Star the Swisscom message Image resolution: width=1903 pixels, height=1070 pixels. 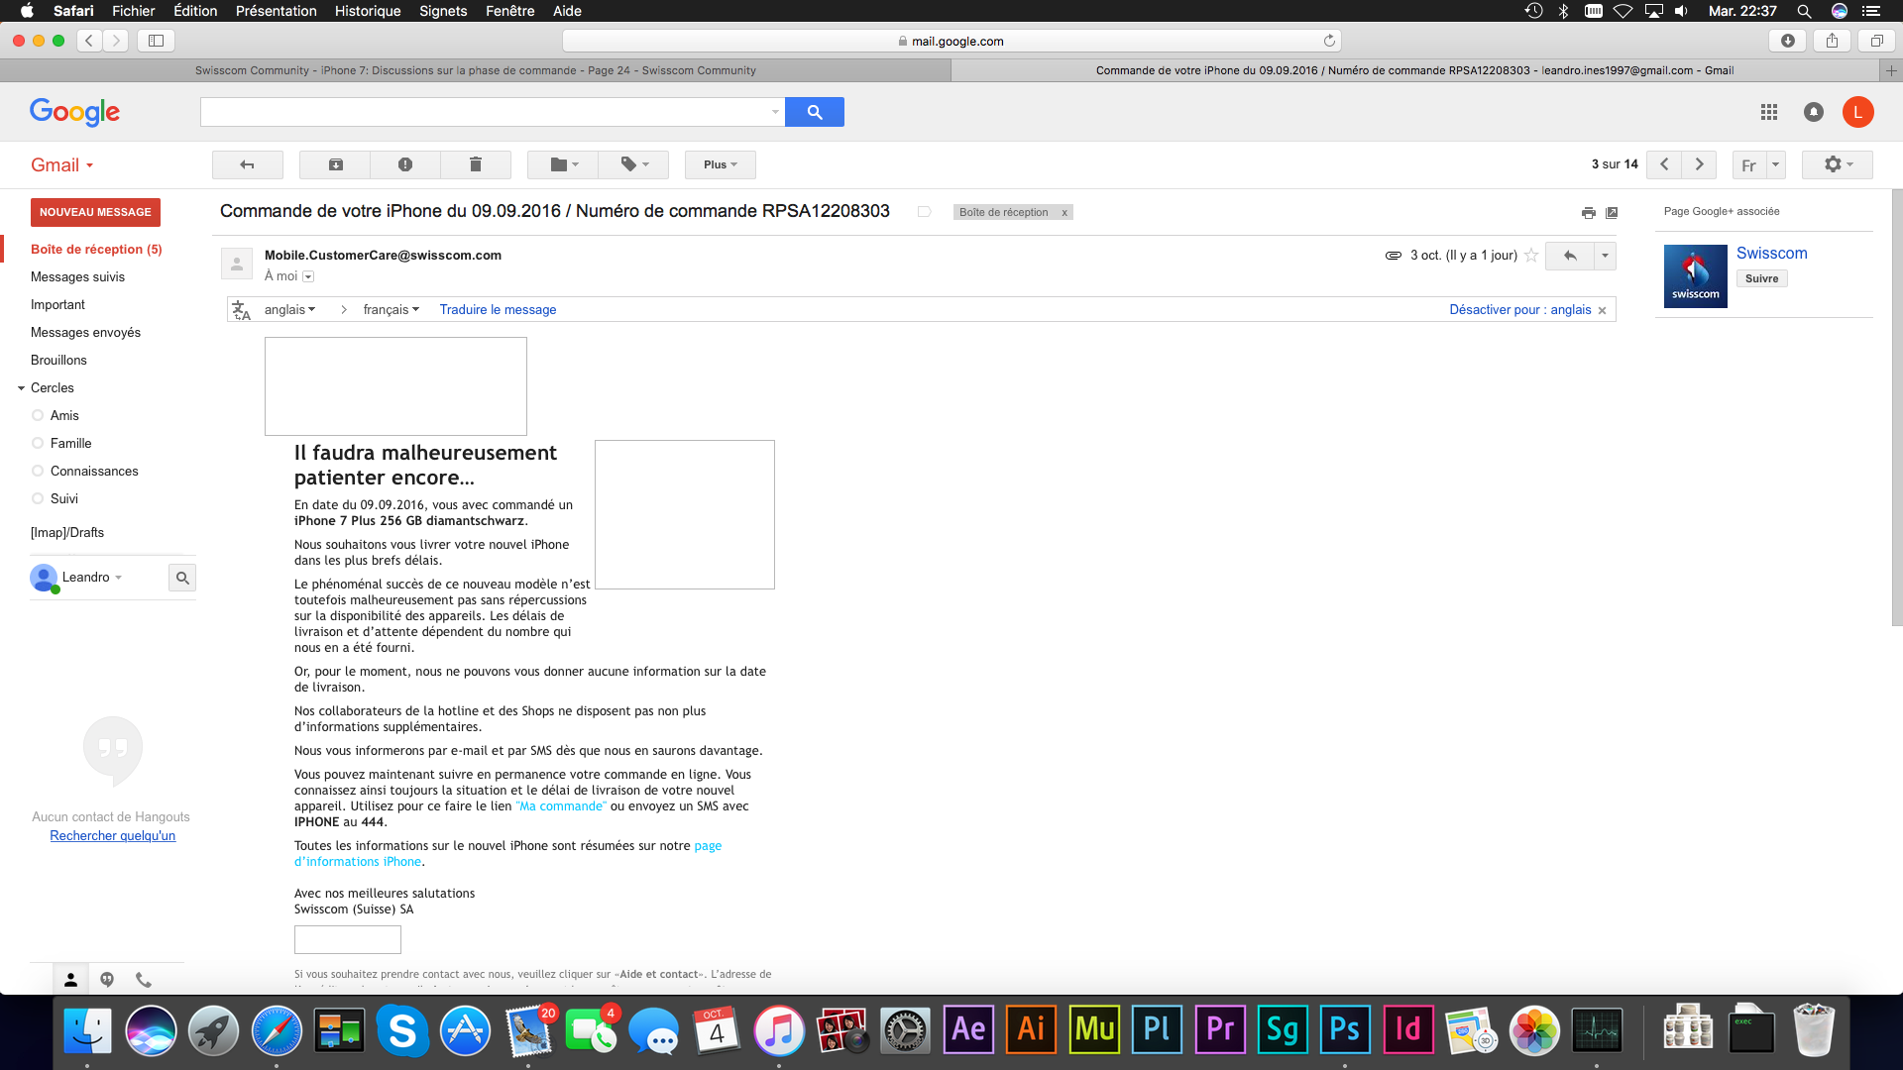(x=1532, y=255)
